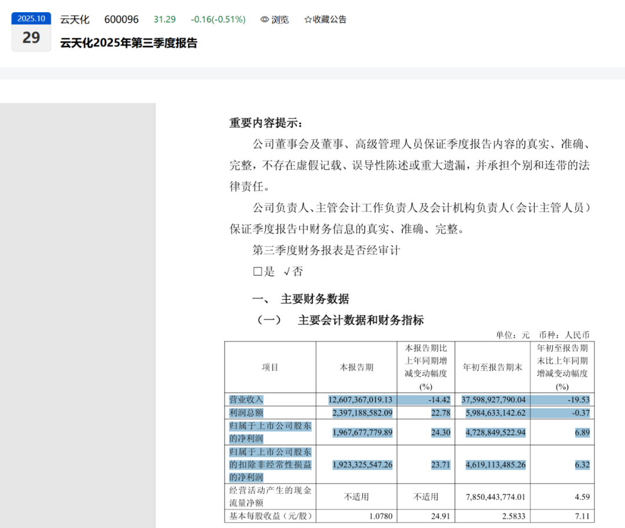Open the 云天化 stock name link
The image size is (625, 528).
(75, 20)
